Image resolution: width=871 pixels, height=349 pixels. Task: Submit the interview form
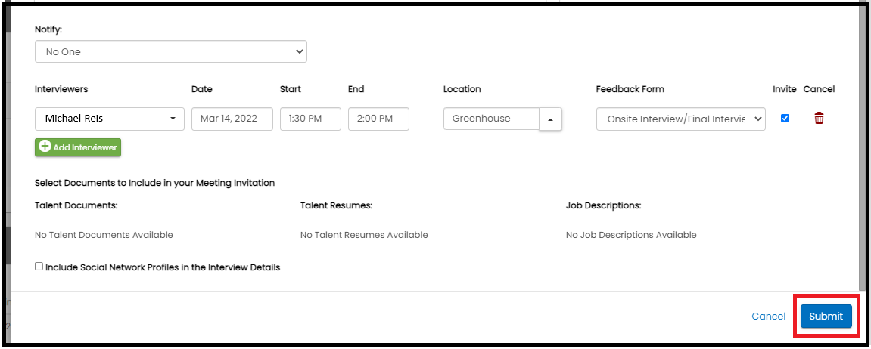pos(826,317)
